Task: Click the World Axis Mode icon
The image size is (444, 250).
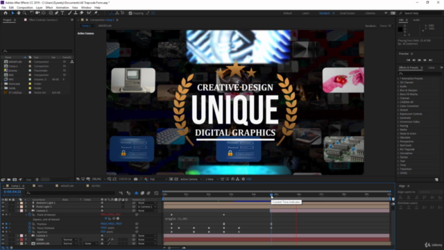Action: 117,13
